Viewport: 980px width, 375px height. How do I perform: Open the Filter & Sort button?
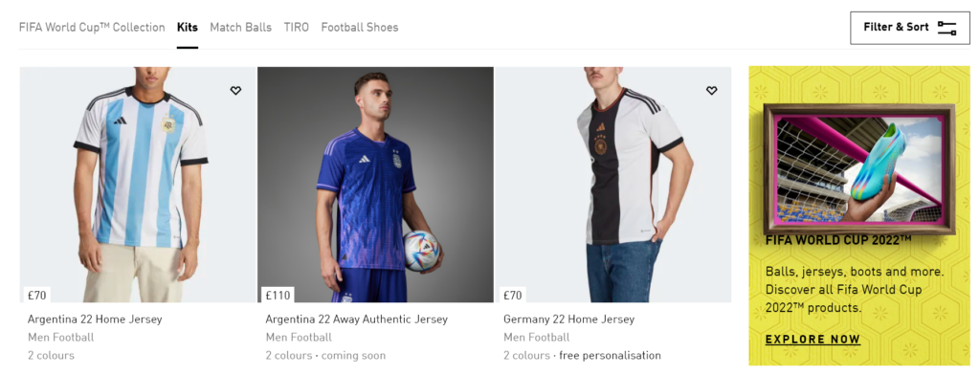coord(909,28)
